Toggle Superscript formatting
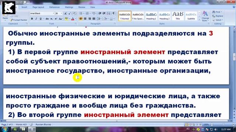Screen dimensions: 236x132 [x=56, y=19]
